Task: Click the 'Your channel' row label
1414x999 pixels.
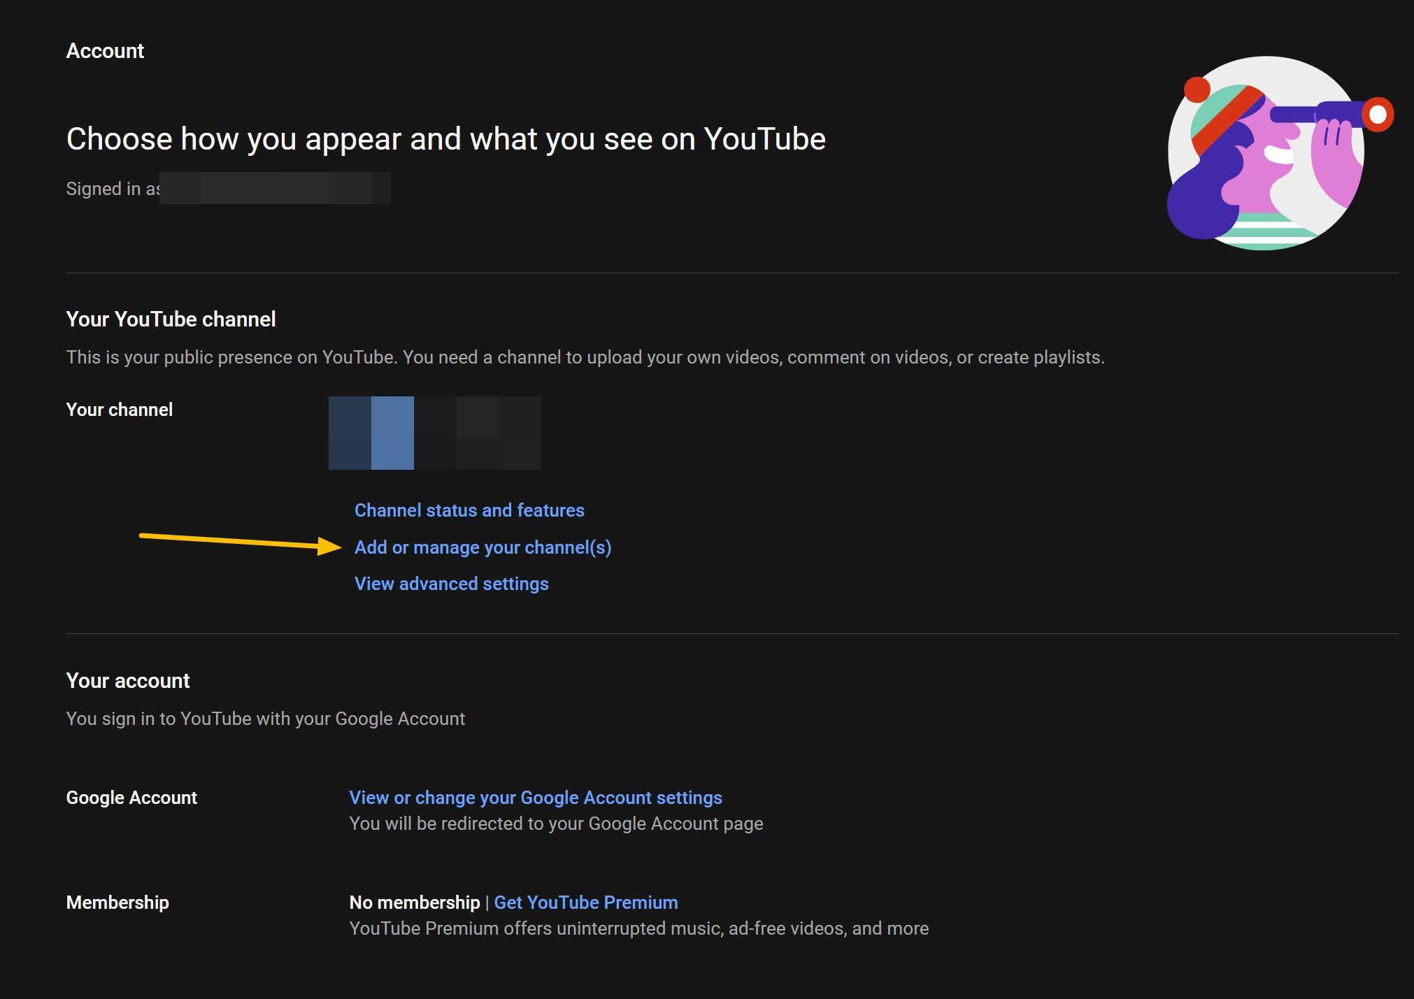Action: point(119,410)
